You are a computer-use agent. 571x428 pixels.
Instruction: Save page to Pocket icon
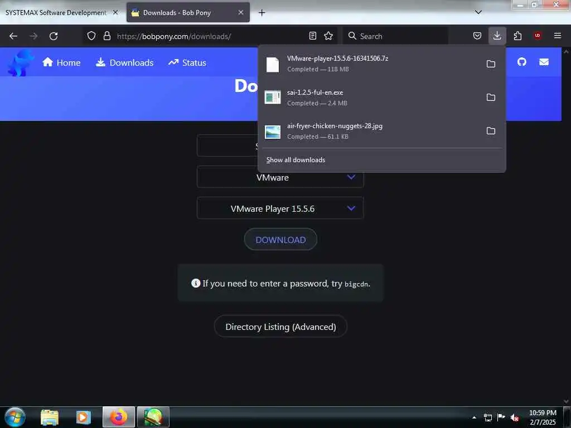click(x=477, y=36)
